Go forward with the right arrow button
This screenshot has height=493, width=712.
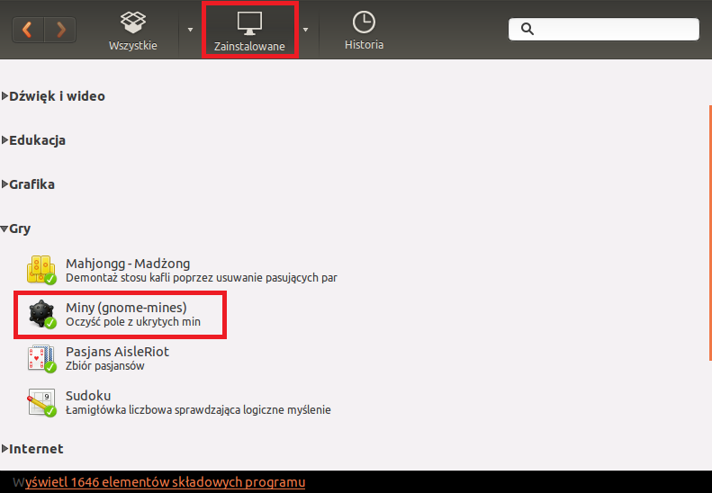tap(60, 30)
